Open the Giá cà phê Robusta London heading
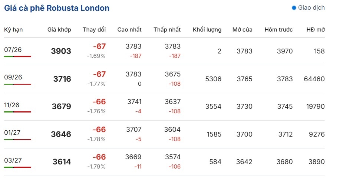This screenshot has width=343, height=183. (57, 8)
